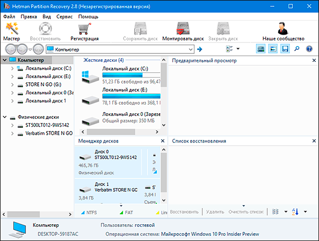Collapse the Компьютер tree node
This screenshot has width=319, height=241.
[5, 60]
